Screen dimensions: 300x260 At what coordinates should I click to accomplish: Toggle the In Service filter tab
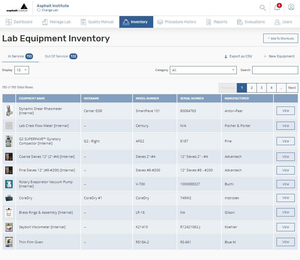click(x=20, y=56)
